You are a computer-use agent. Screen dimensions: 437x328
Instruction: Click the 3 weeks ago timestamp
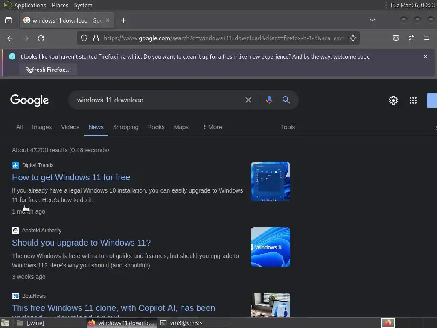click(29, 277)
